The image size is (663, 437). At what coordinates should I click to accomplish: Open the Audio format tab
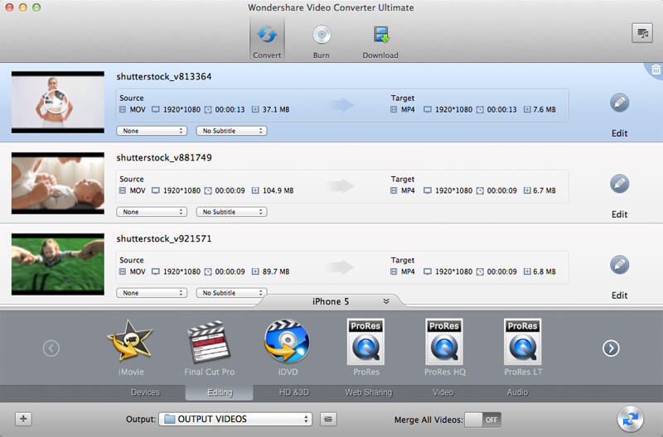pyautogui.click(x=517, y=392)
